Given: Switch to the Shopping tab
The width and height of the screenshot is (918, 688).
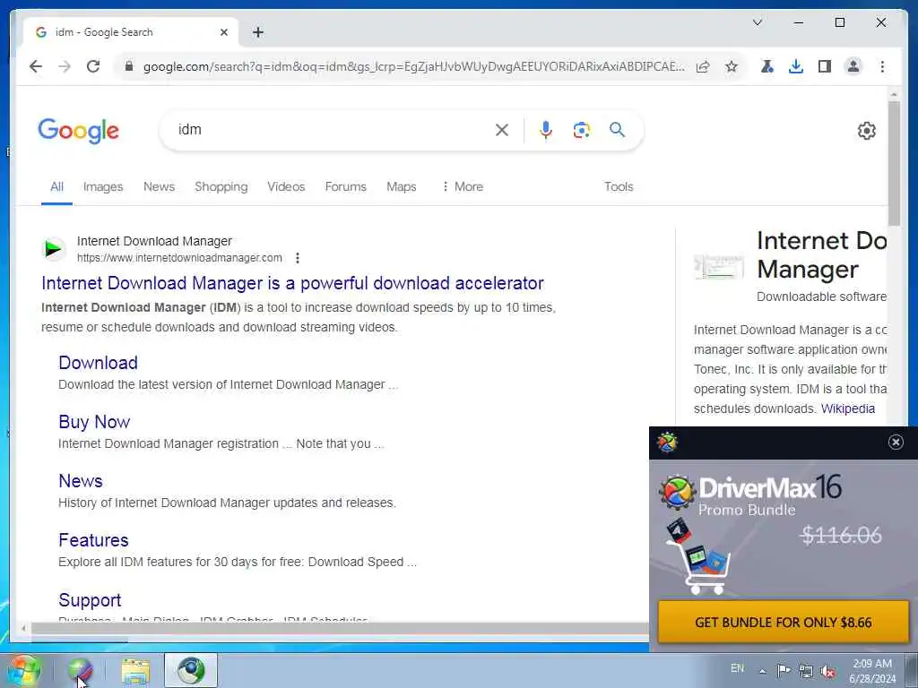Looking at the screenshot, I should coord(221,186).
